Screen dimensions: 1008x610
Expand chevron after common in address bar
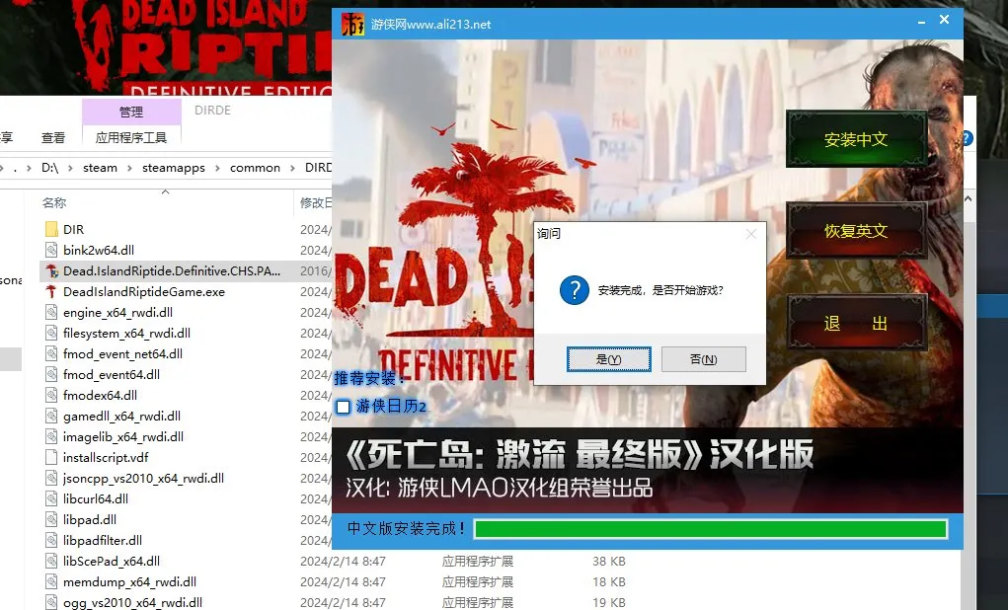click(292, 169)
